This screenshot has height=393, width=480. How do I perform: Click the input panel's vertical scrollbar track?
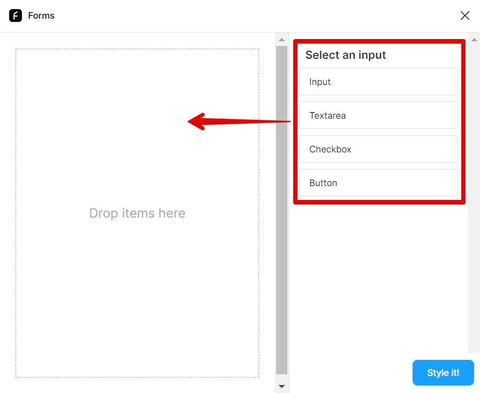pyautogui.click(x=474, y=214)
